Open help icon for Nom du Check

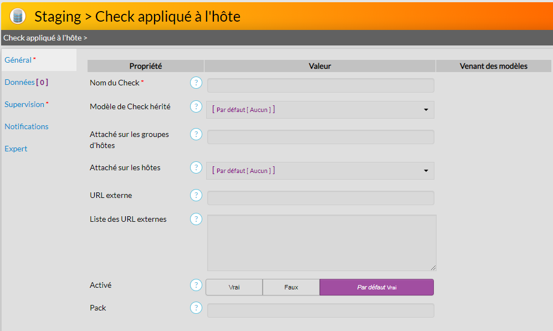click(x=196, y=83)
